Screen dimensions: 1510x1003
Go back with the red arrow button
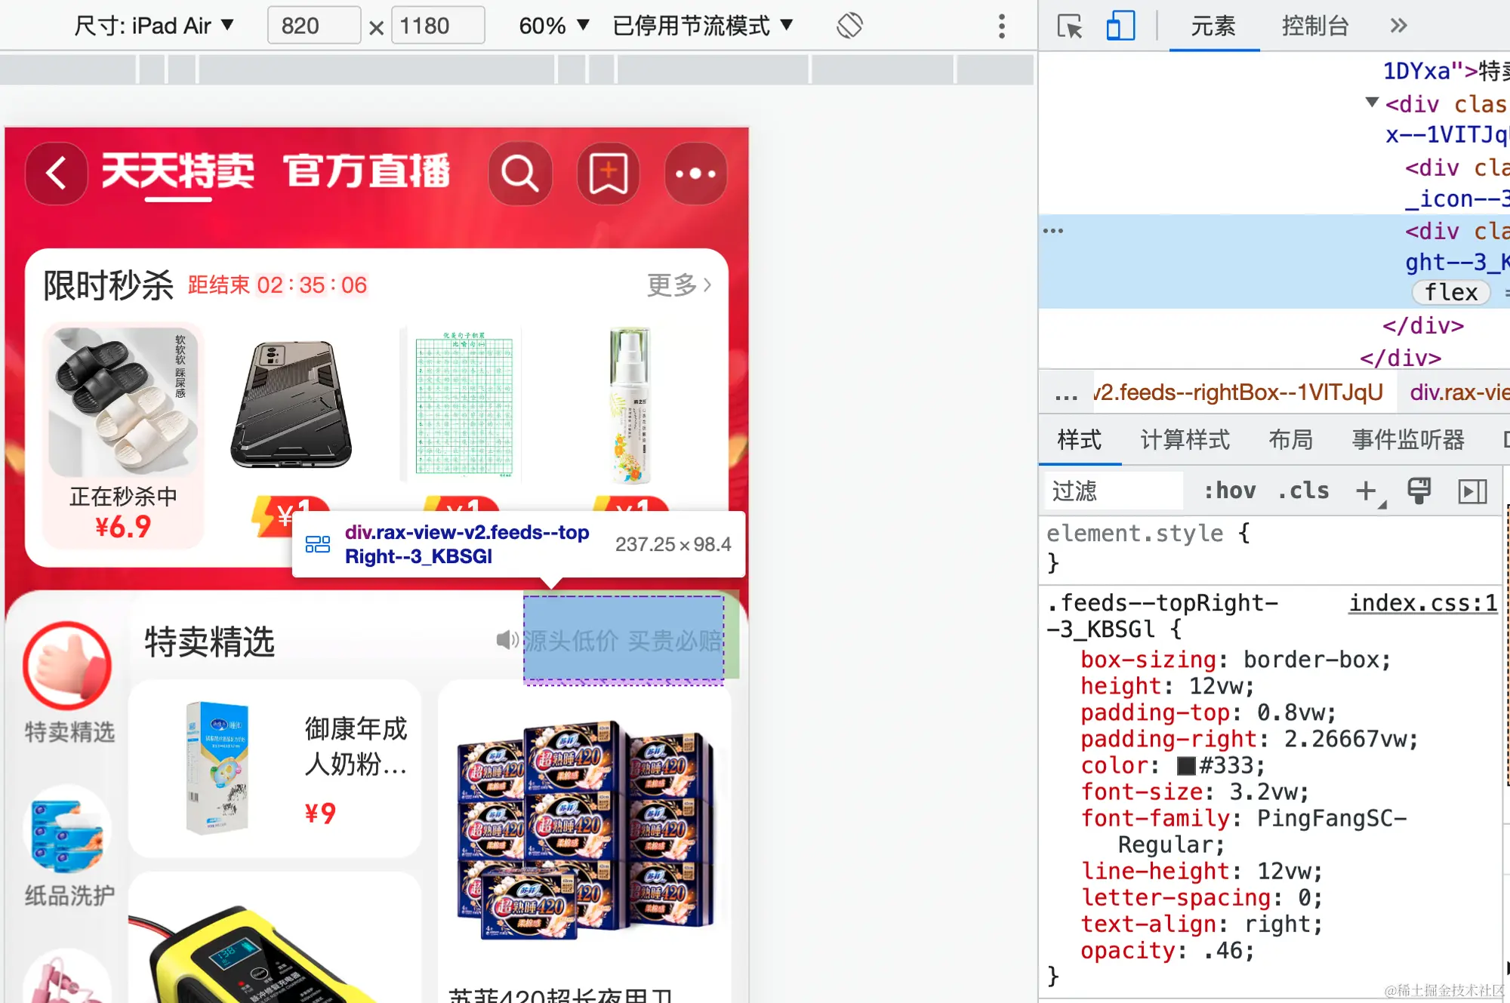tap(57, 174)
